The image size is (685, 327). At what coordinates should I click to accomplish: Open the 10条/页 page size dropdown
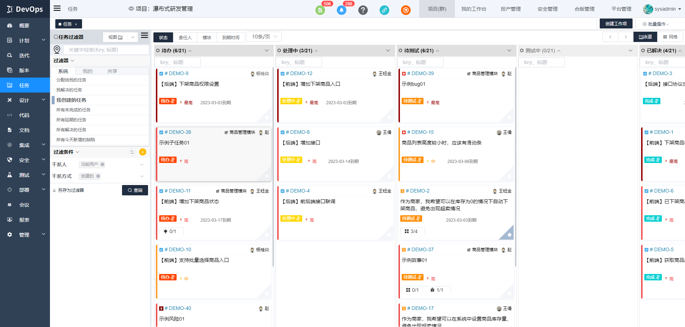[264, 37]
